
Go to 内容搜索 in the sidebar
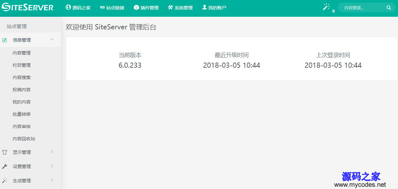pos(22,77)
